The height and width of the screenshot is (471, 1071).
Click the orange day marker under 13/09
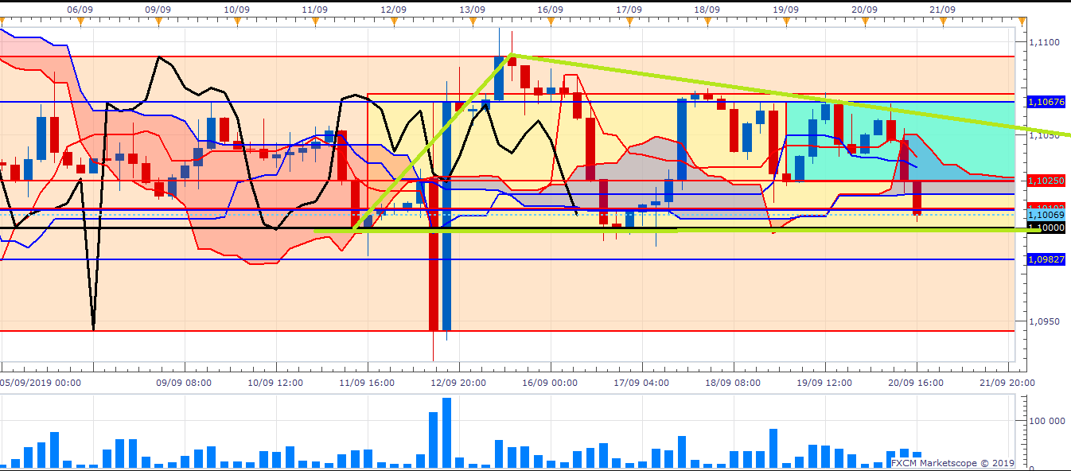(x=473, y=21)
